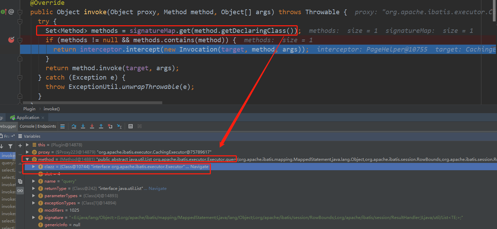Click the down arrow above the frames list
The image size is (497, 229).
point(2,146)
